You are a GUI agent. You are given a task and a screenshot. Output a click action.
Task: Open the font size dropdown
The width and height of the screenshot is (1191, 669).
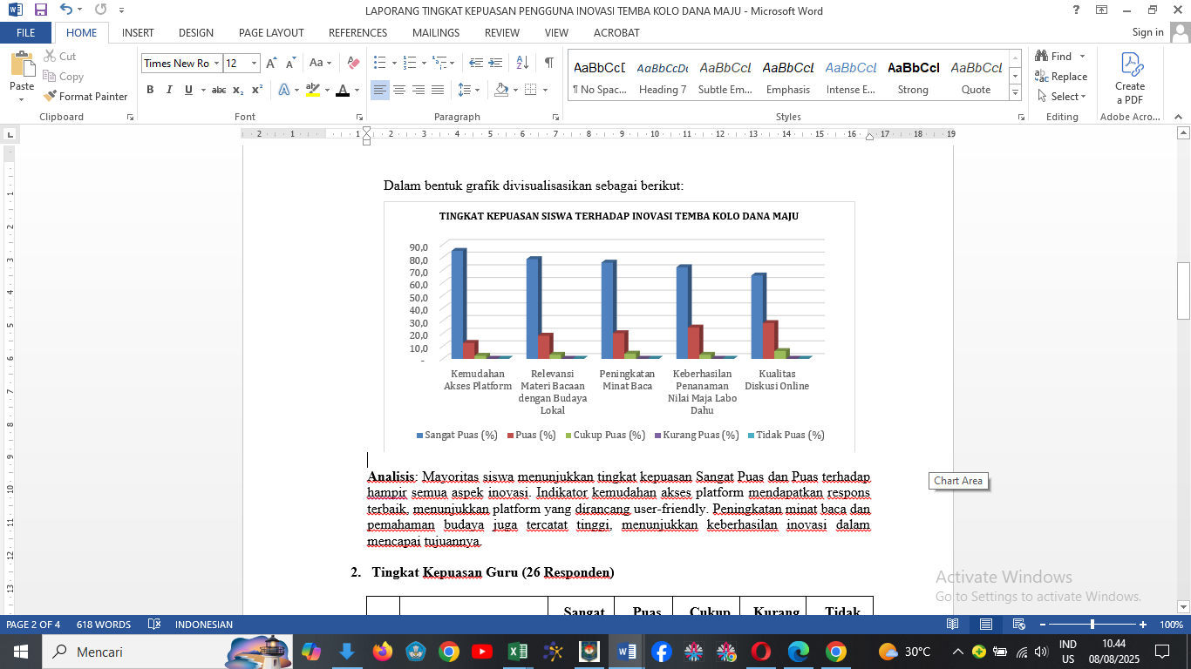[254, 63]
